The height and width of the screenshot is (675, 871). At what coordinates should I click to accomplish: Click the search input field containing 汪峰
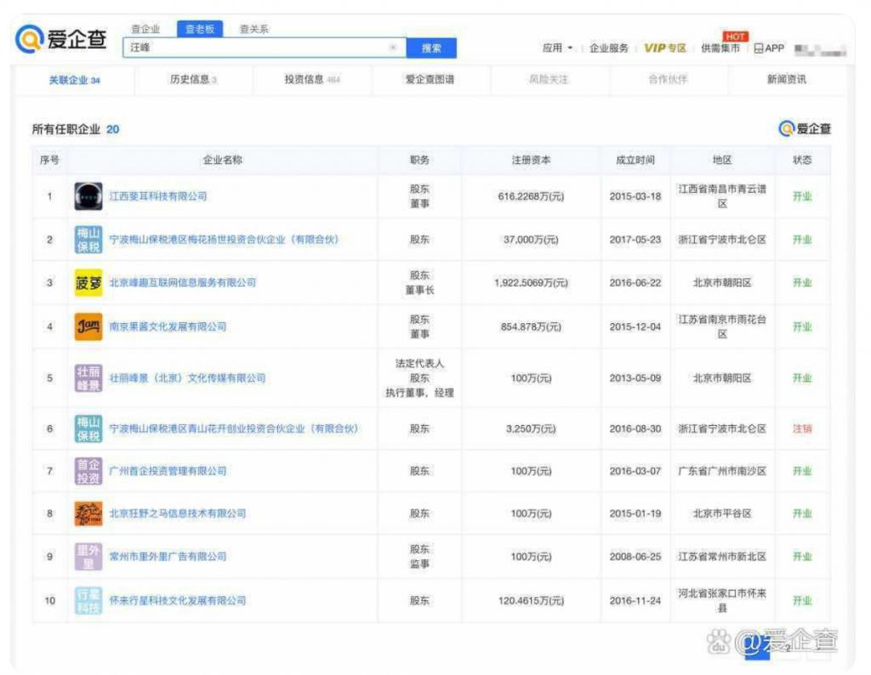(x=255, y=48)
